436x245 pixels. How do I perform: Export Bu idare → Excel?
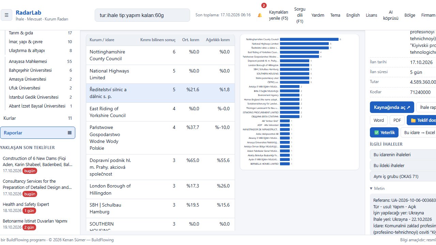pyautogui.click(x=419, y=132)
